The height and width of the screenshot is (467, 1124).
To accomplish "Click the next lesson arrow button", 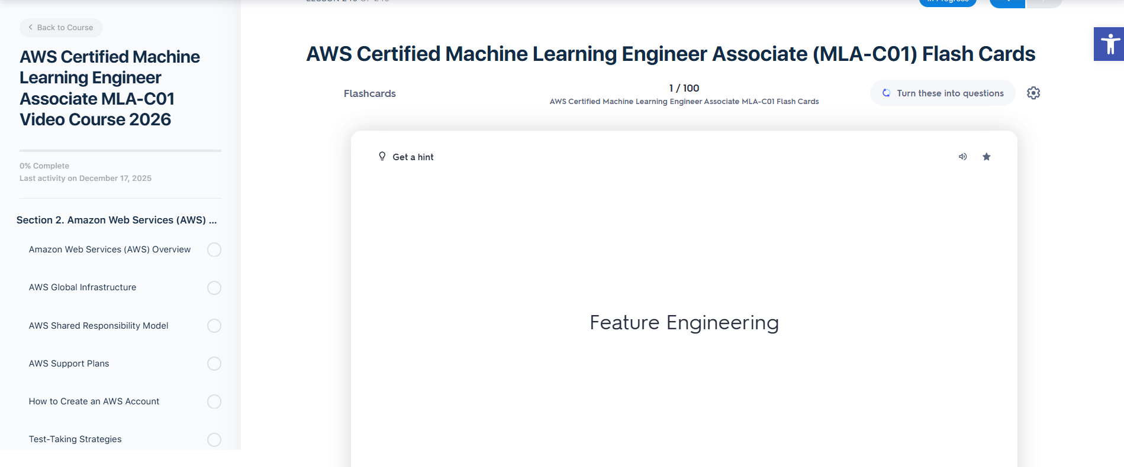I will pyautogui.click(x=1044, y=3).
